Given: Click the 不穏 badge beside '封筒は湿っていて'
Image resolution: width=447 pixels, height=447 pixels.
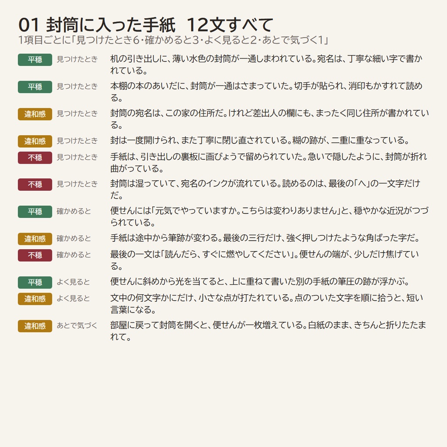Looking at the screenshot, I should (35, 185).
